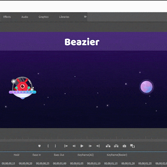This screenshot has width=167, height=167.
Task: Click timecode 00;00;01;05 on the ruler
Action: pos(77,163)
